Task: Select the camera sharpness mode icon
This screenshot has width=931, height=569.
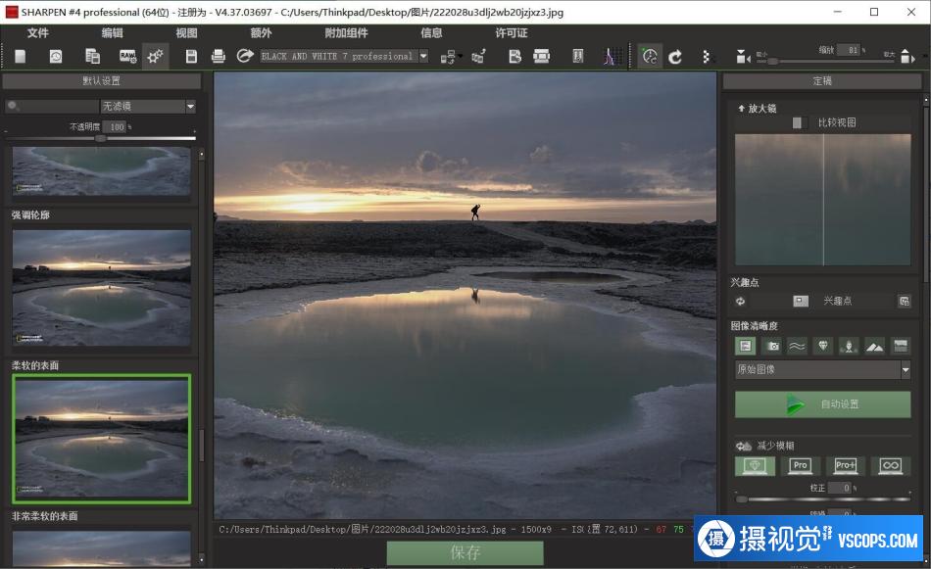Action: 772,346
